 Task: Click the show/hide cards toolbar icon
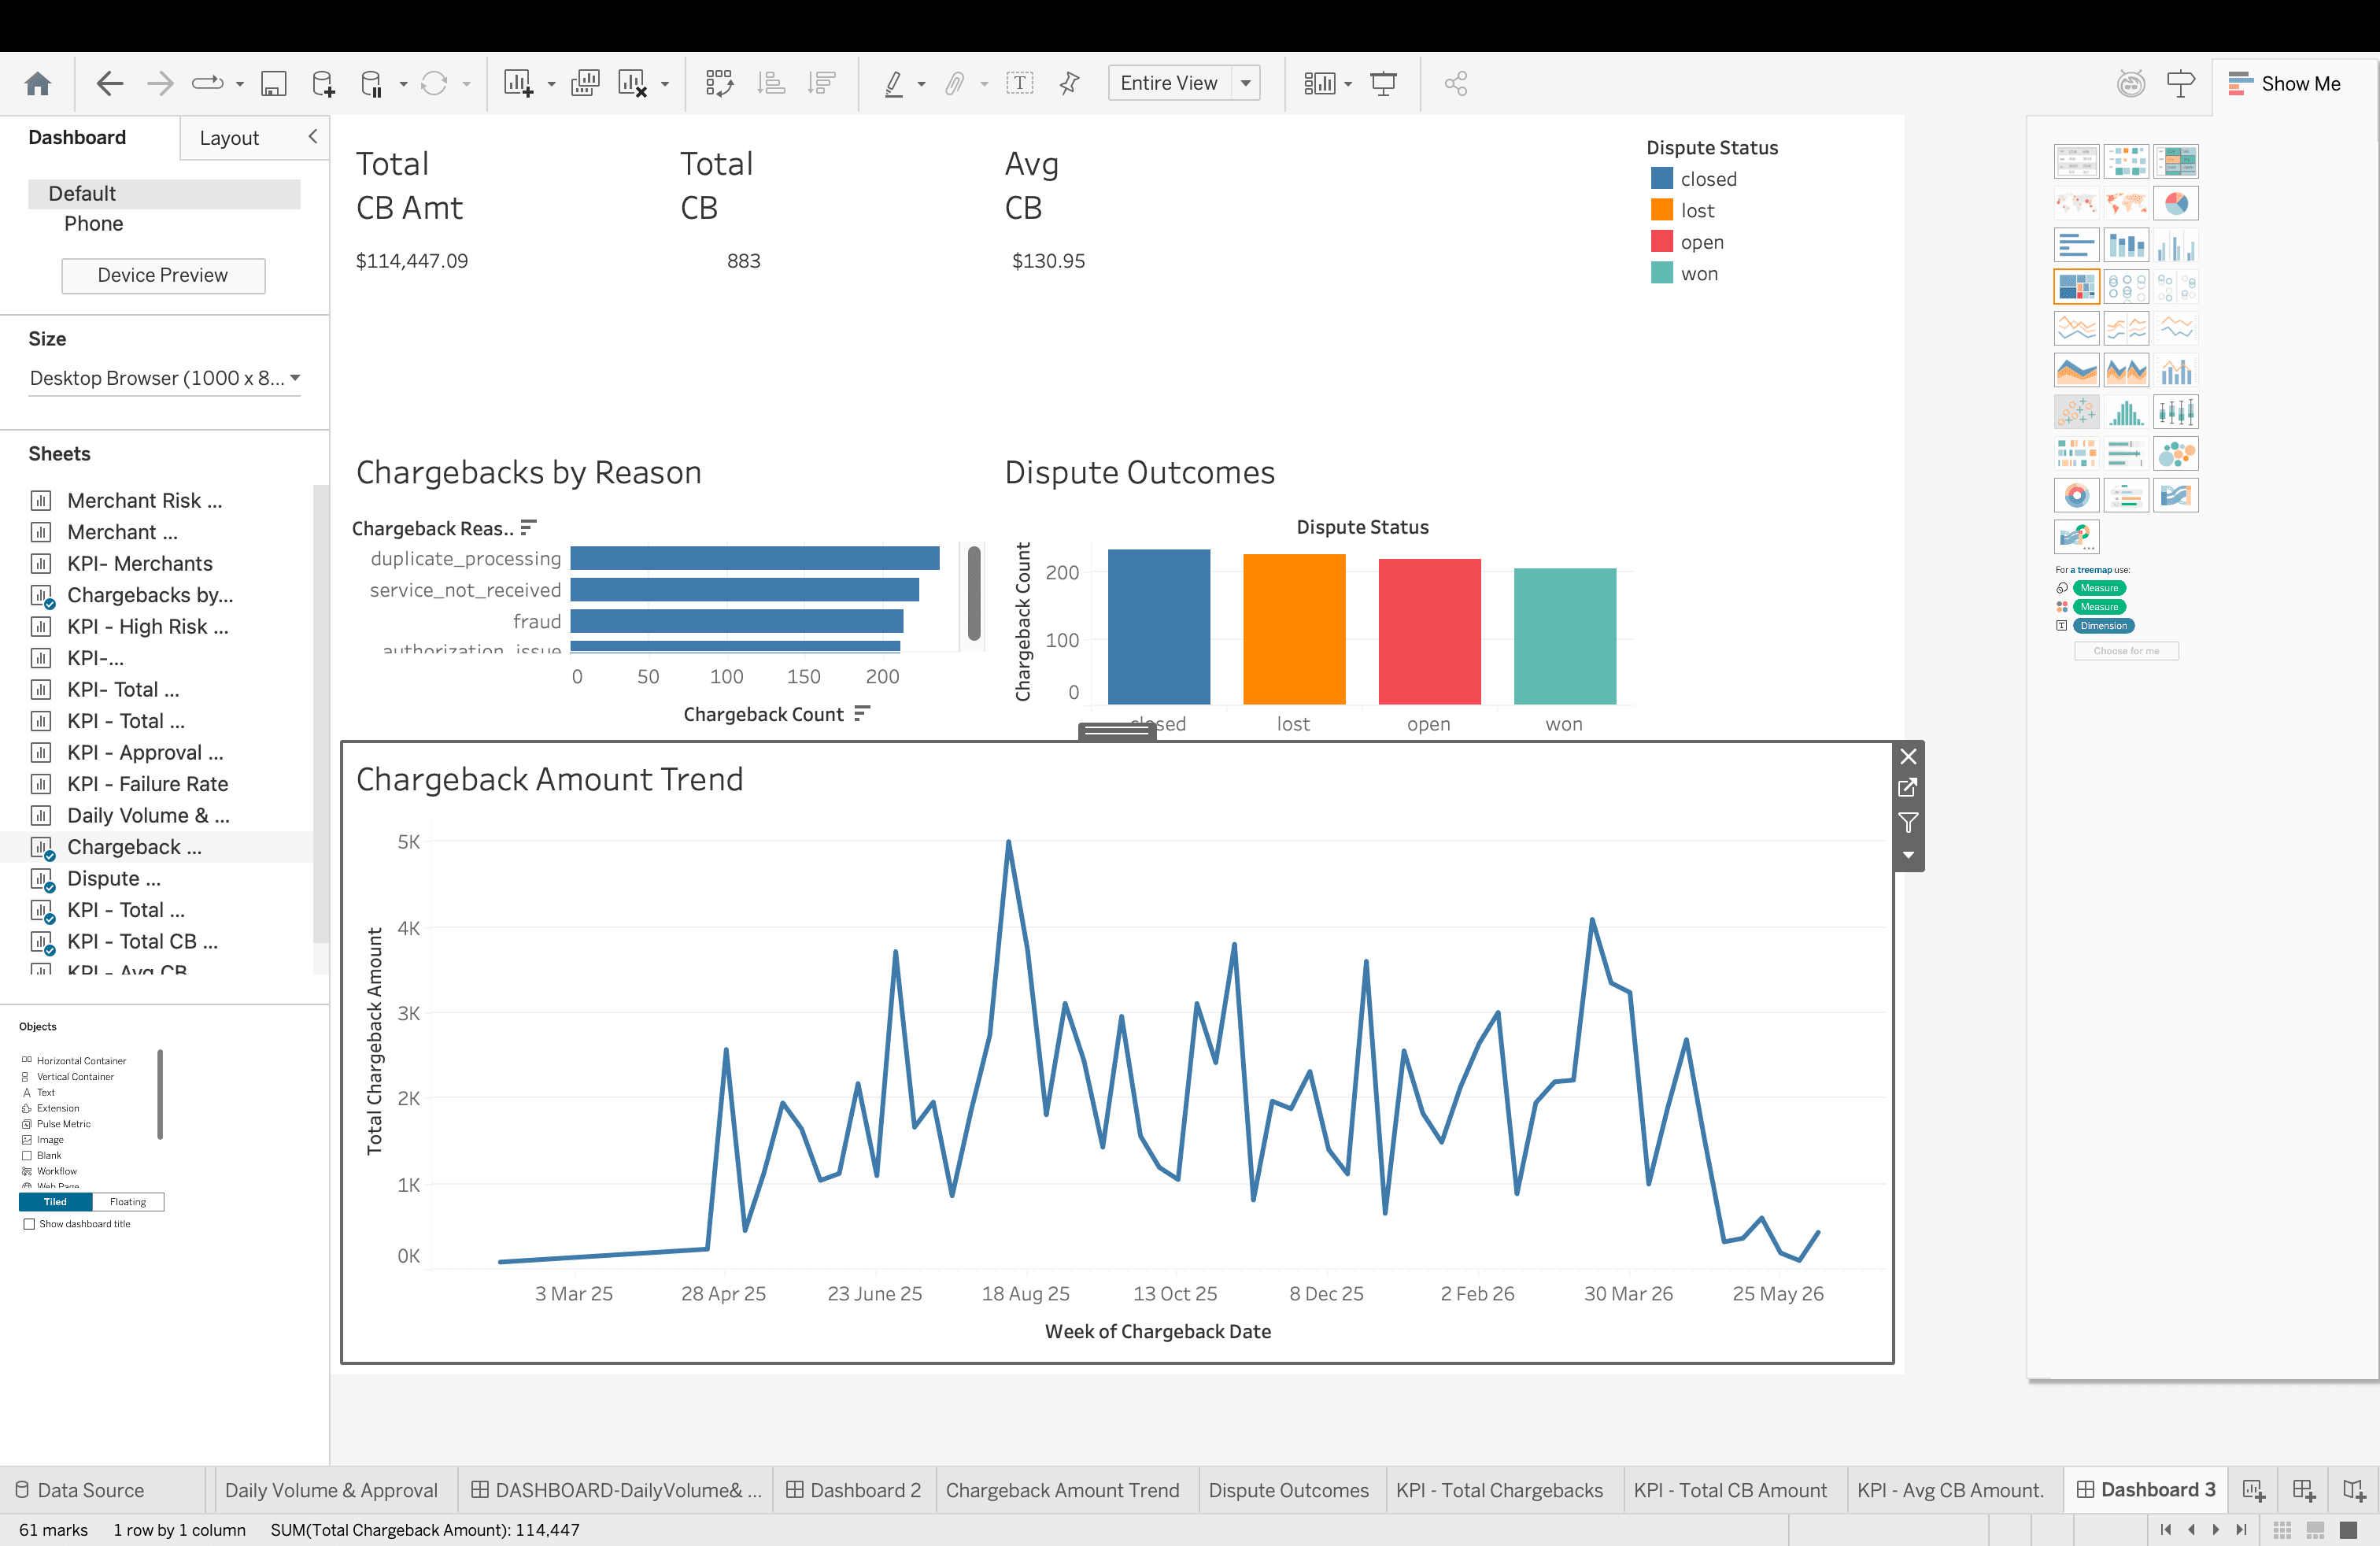tap(1319, 83)
